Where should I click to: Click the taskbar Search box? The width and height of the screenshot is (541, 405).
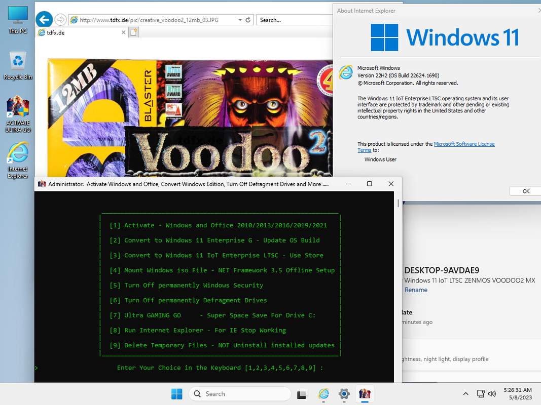click(240, 394)
